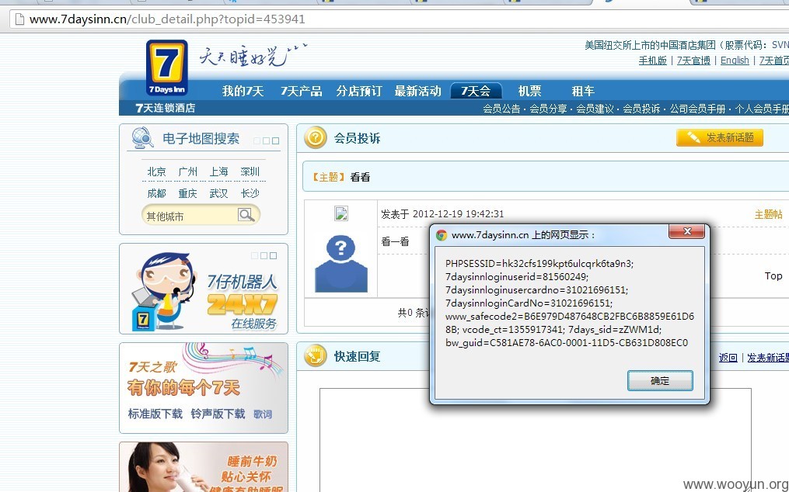789x492 pixels.
Task: Click the 会员分享 submenu link
Action: coord(548,109)
